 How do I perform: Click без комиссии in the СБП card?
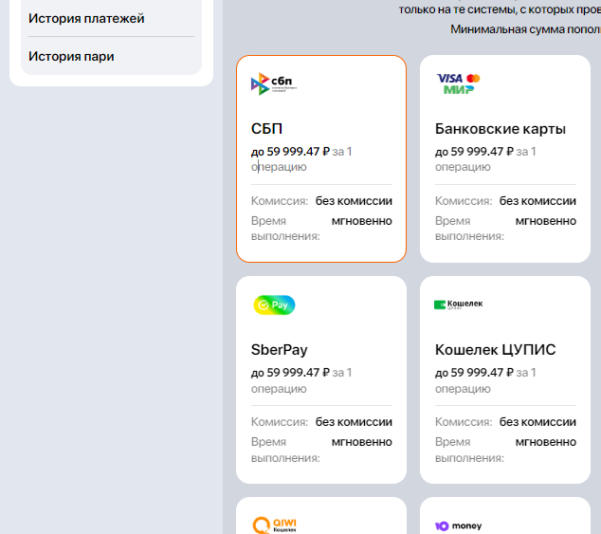coord(354,201)
